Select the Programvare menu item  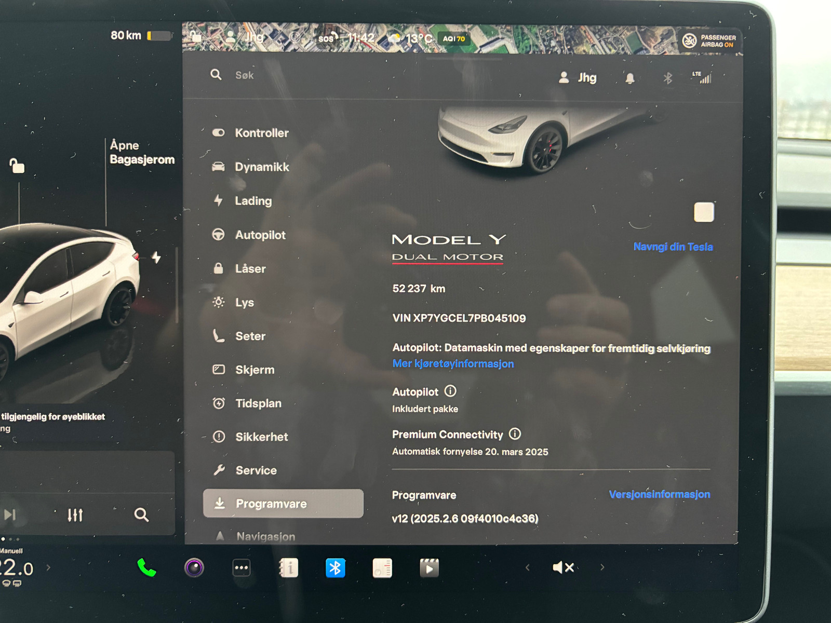click(283, 504)
